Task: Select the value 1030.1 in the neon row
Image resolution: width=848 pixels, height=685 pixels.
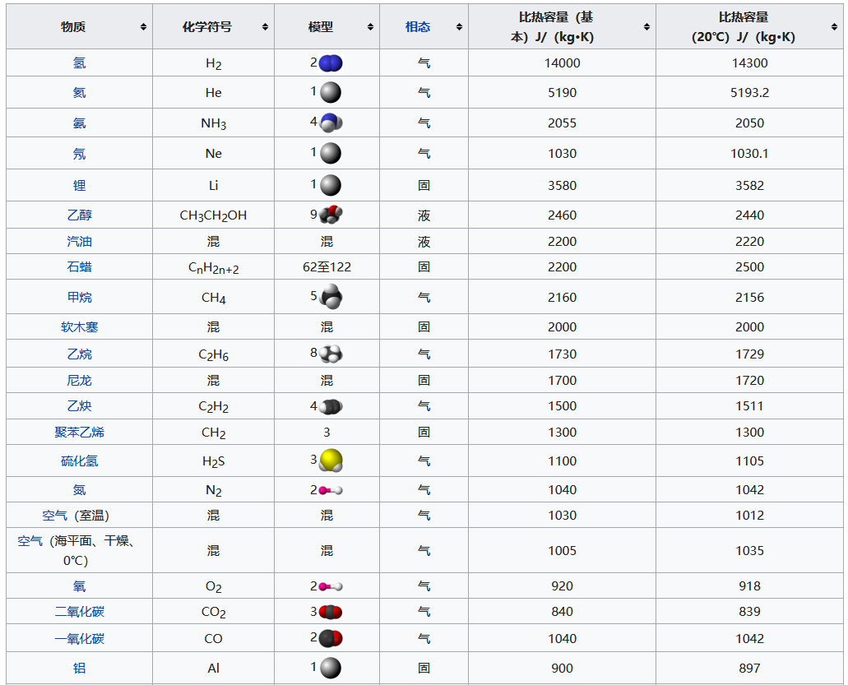Action: [x=749, y=153]
